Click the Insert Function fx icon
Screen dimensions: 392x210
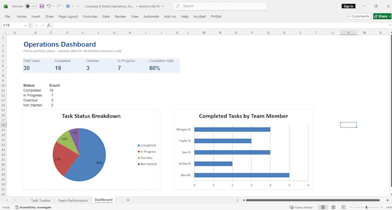click(x=49, y=25)
